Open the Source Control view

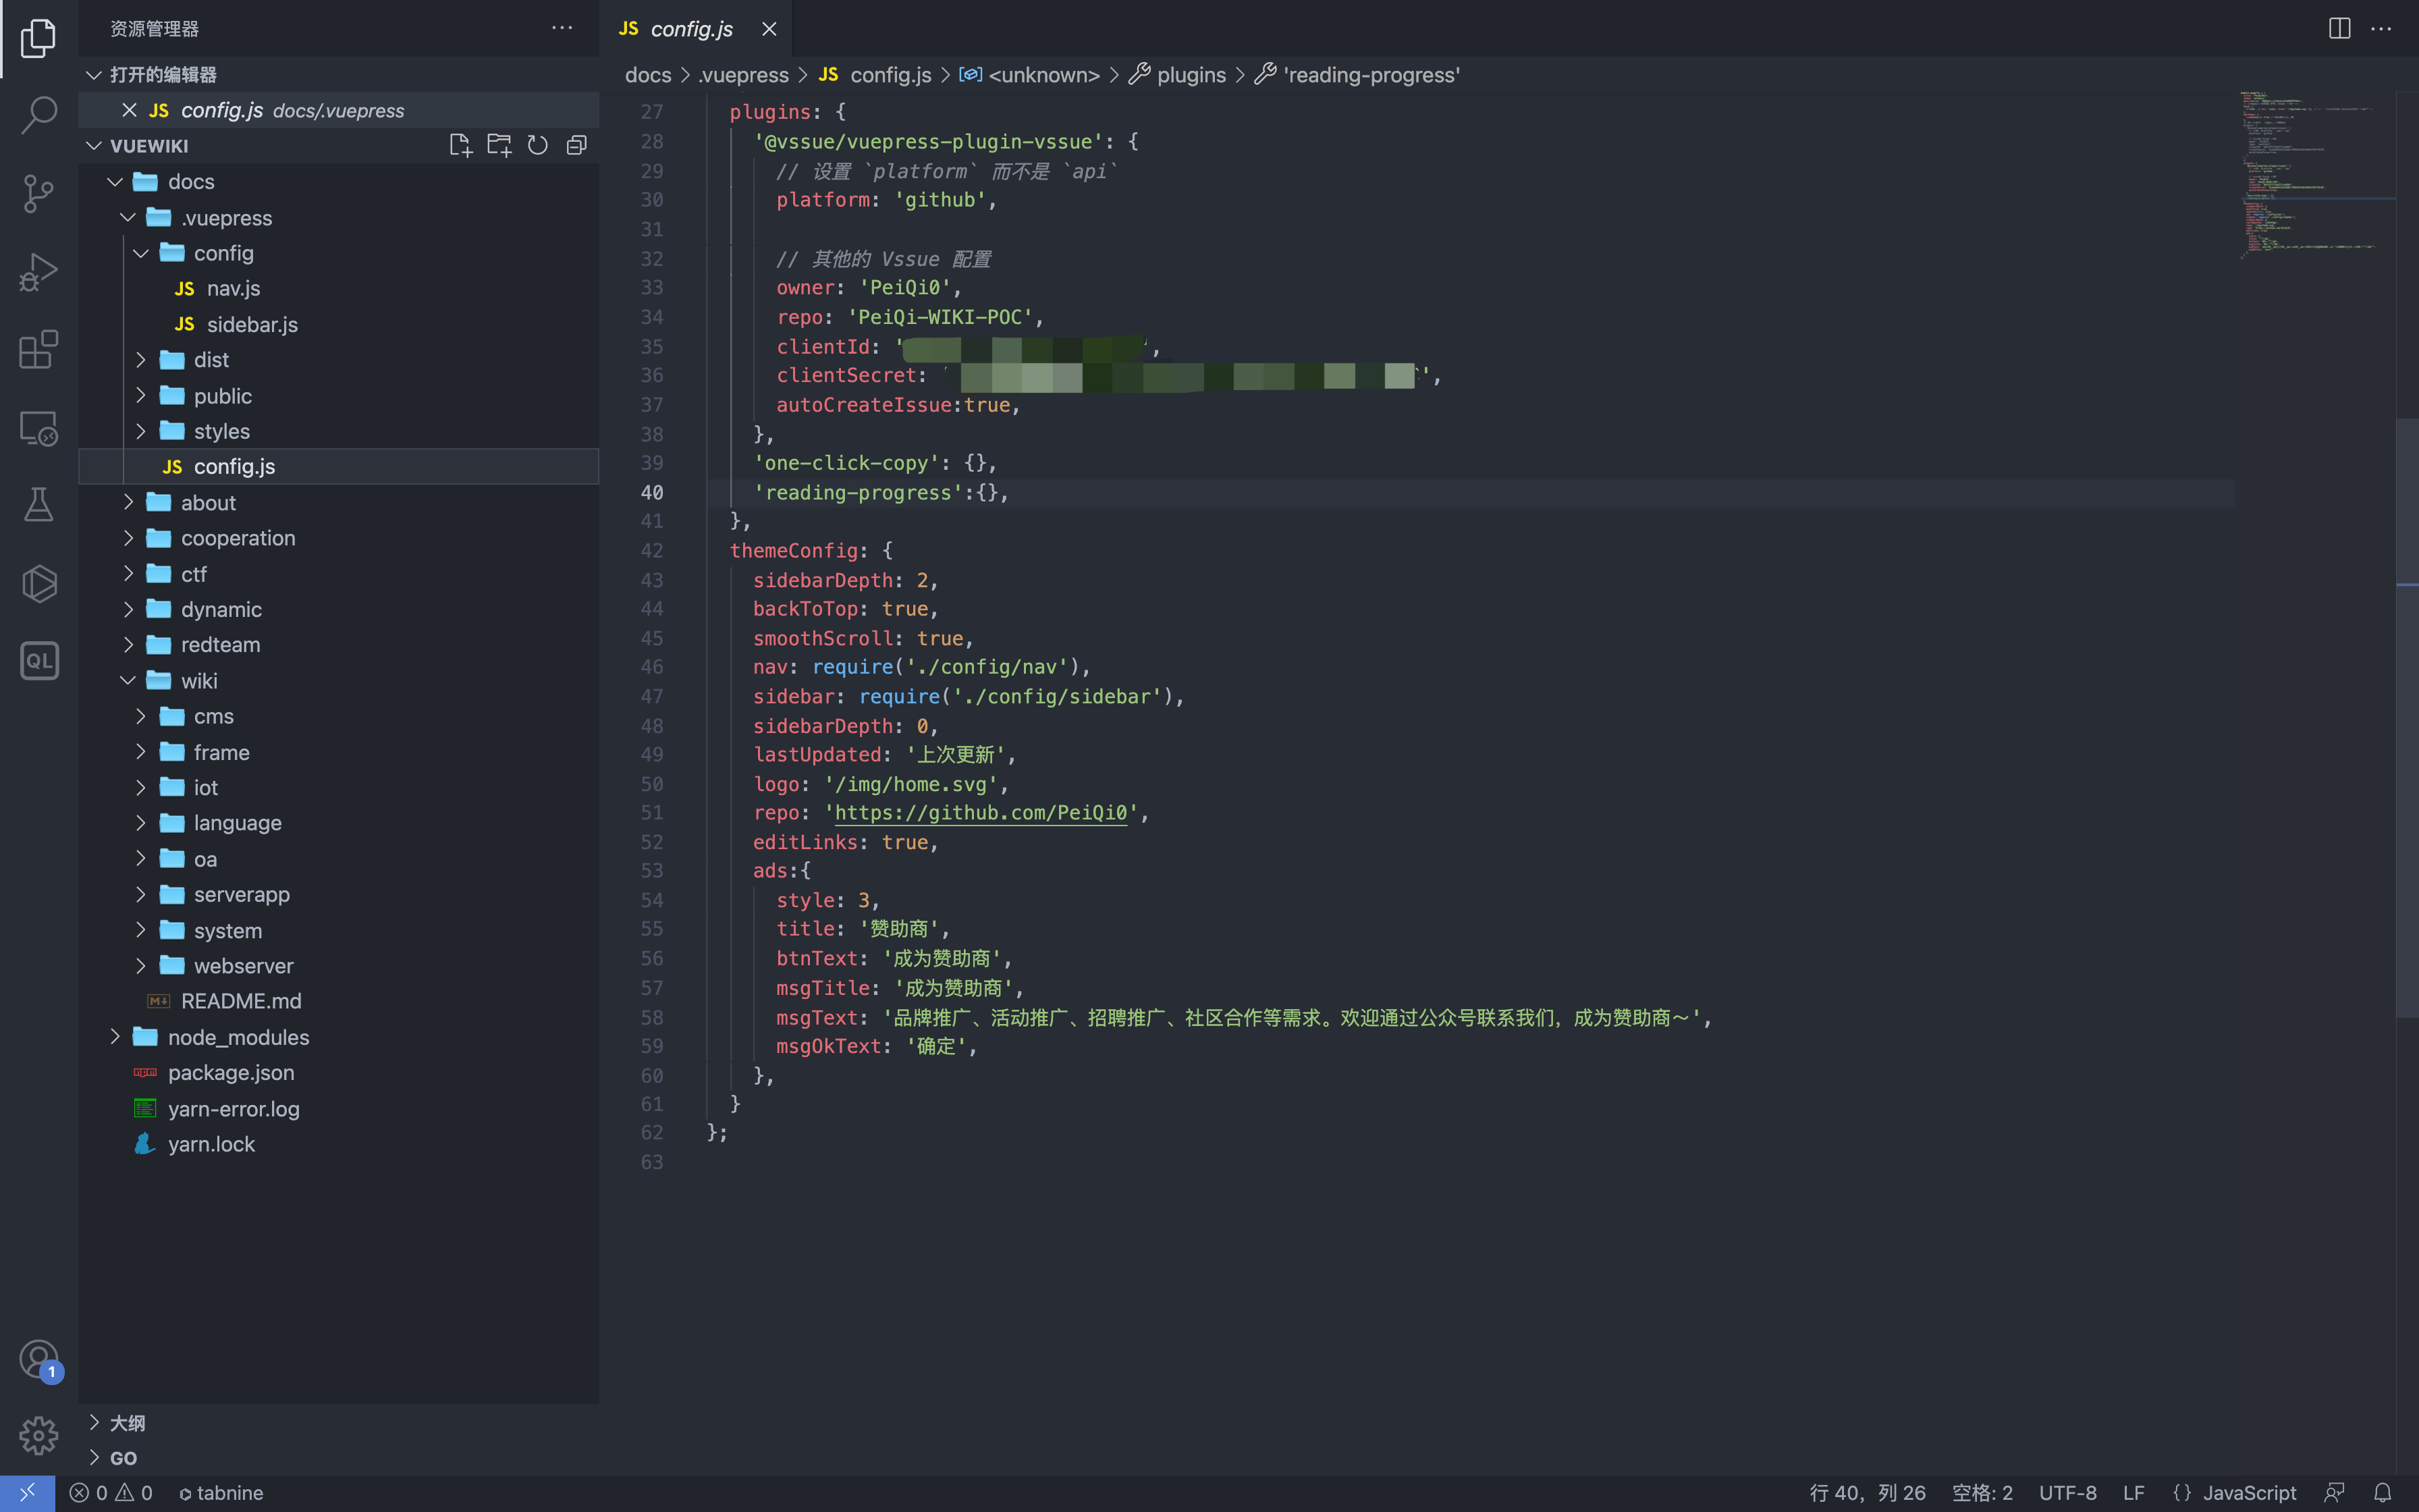click(x=38, y=193)
